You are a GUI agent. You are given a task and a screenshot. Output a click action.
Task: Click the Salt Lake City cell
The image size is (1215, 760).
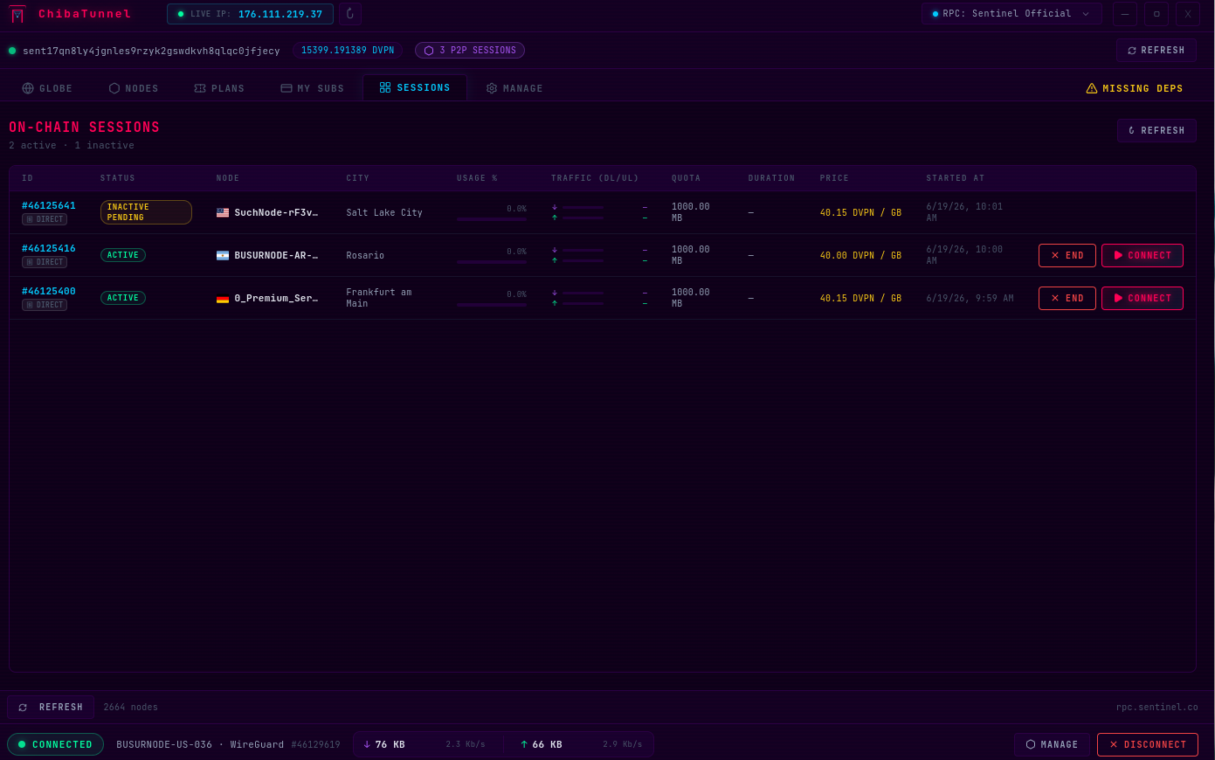(x=384, y=212)
